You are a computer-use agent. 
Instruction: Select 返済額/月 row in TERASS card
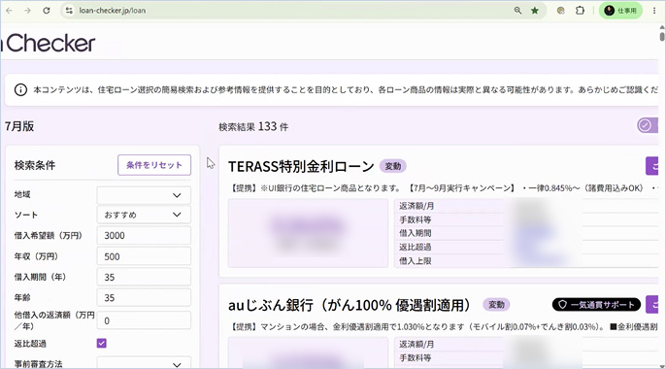[x=526, y=206]
